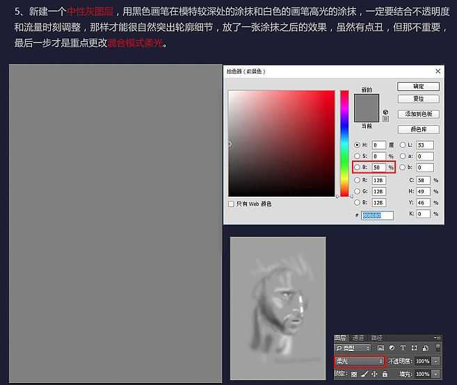Screen dimensions: 457x385
Task: Click the lock all padlock icon
Action: [385, 374]
